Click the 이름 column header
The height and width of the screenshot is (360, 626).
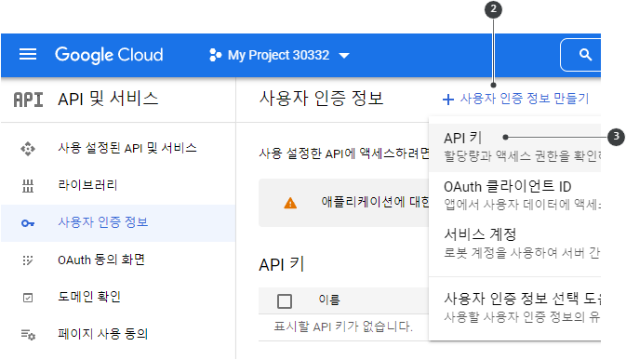click(329, 300)
